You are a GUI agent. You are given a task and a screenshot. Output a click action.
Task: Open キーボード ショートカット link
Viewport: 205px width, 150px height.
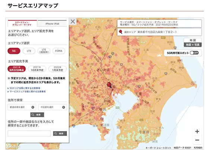[158, 148]
